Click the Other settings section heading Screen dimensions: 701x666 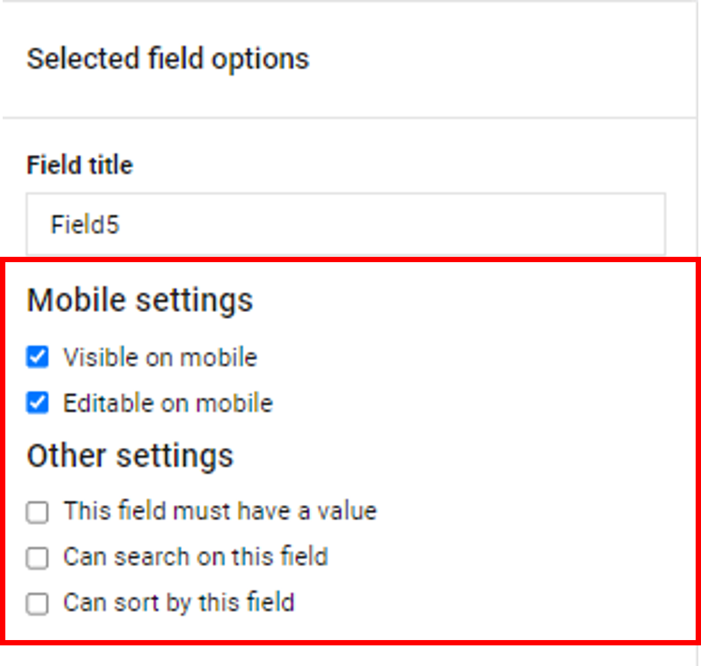click(130, 456)
